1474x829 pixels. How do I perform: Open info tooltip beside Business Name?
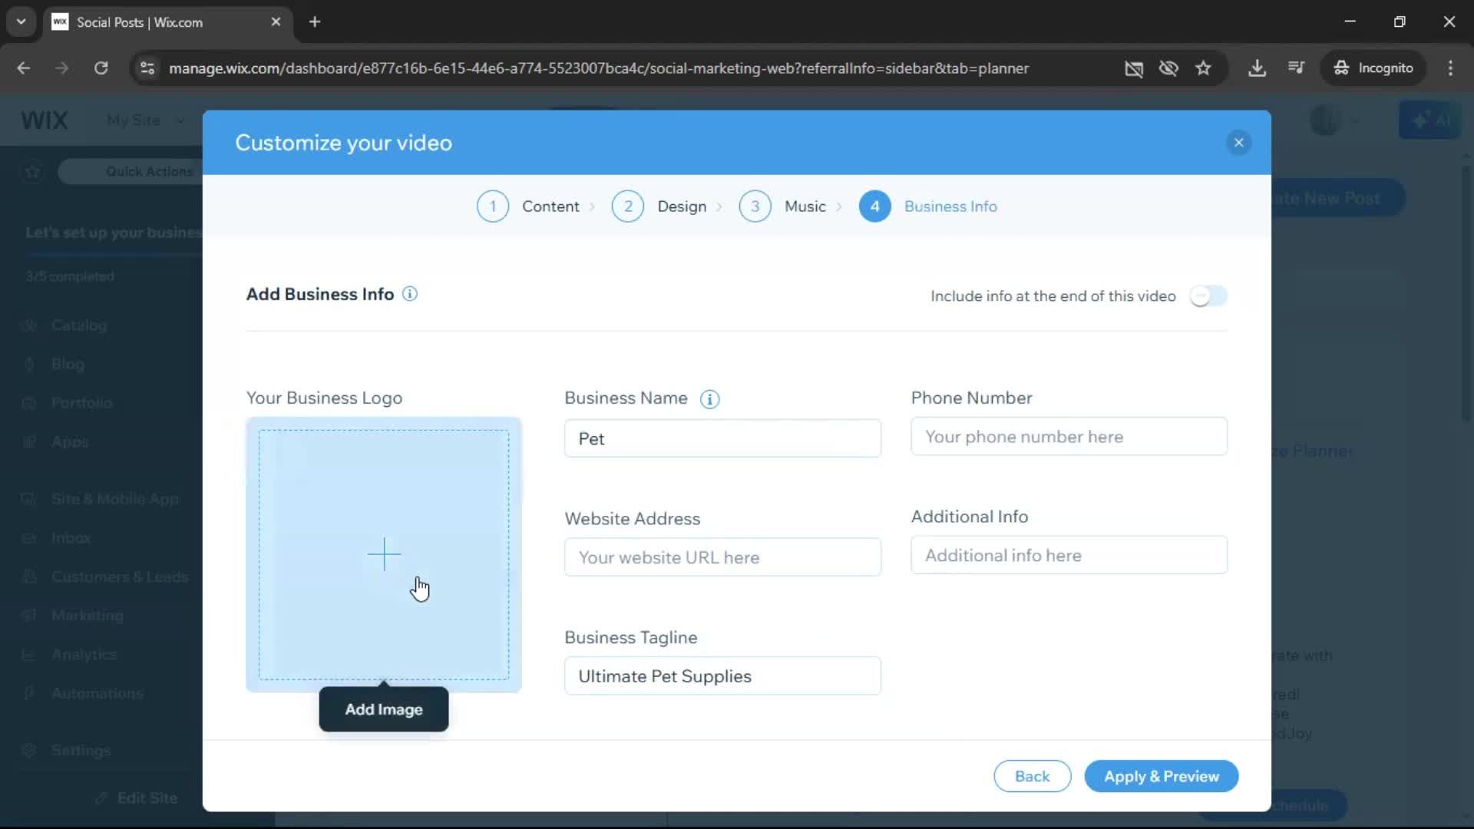[710, 399]
